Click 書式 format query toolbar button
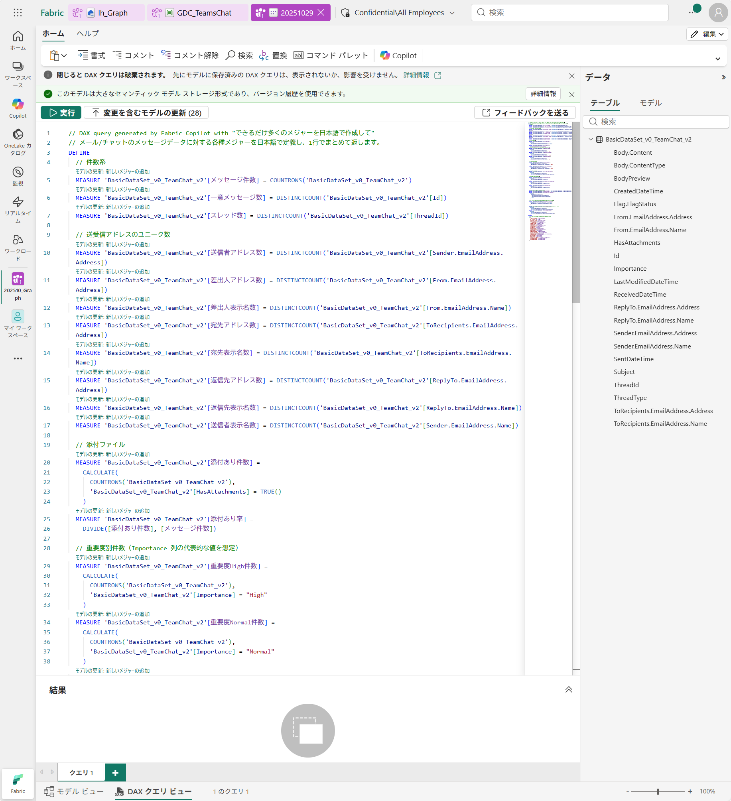731x801 pixels. [x=91, y=55]
